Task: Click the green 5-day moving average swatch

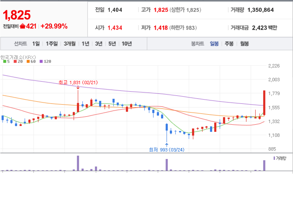Action: pyautogui.click(x=5, y=61)
